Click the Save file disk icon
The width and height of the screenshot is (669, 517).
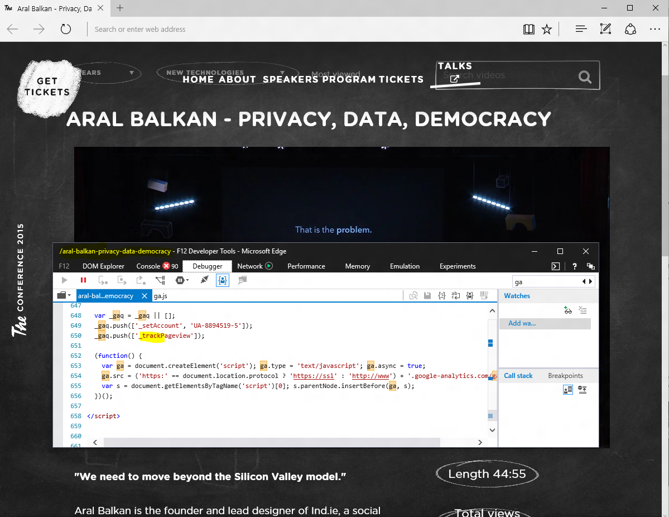point(427,295)
